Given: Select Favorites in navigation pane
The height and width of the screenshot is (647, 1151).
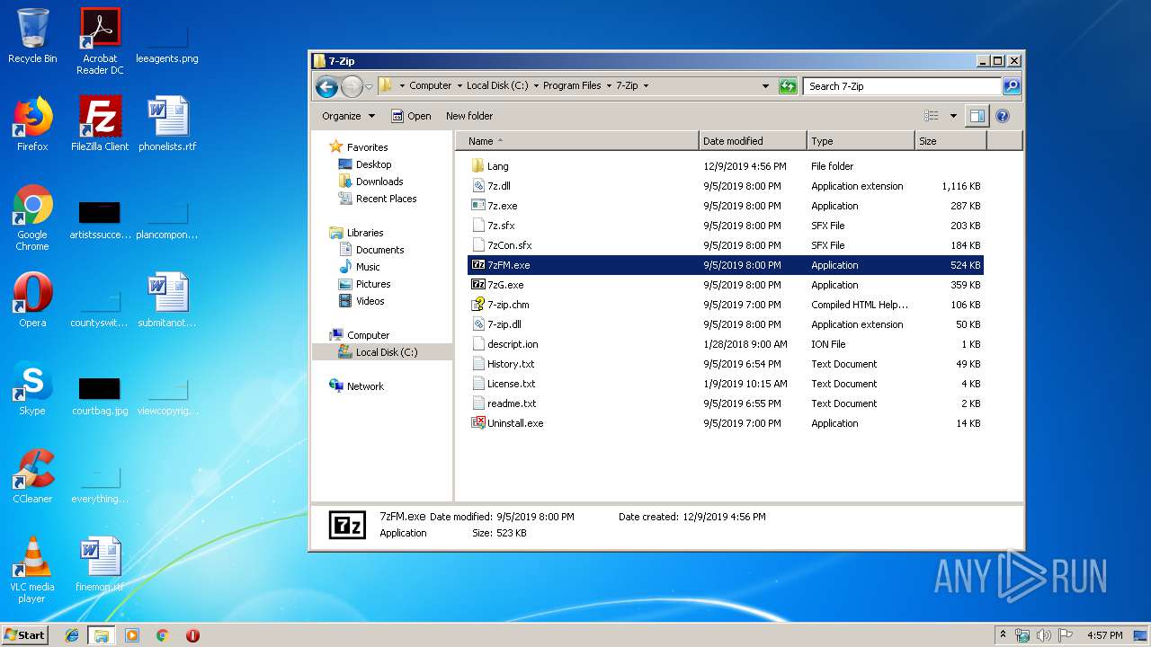Looking at the screenshot, I should [x=367, y=147].
